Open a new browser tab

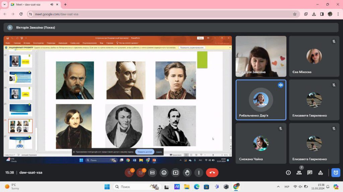click(x=65, y=4)
